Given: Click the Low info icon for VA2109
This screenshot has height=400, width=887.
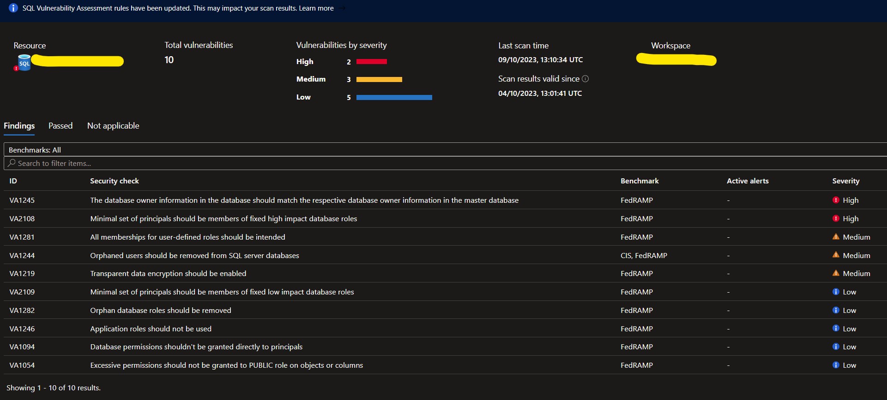Looking at the screenshot, I should [836, 292].
